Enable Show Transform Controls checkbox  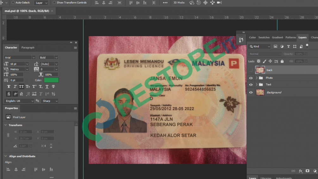(x=54, y=3)
